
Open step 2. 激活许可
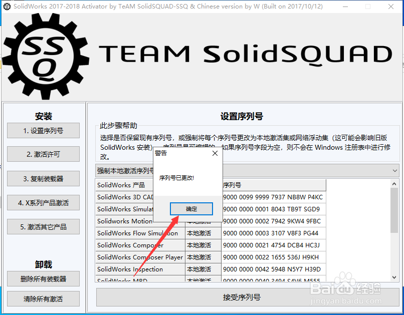tap(43, 154)
